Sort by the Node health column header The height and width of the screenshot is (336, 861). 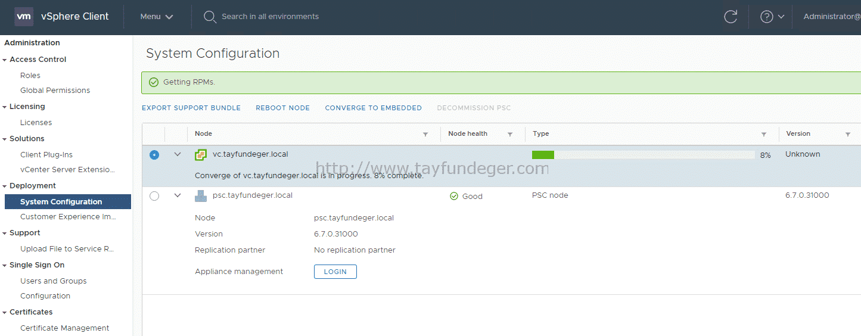pos(468,134)
